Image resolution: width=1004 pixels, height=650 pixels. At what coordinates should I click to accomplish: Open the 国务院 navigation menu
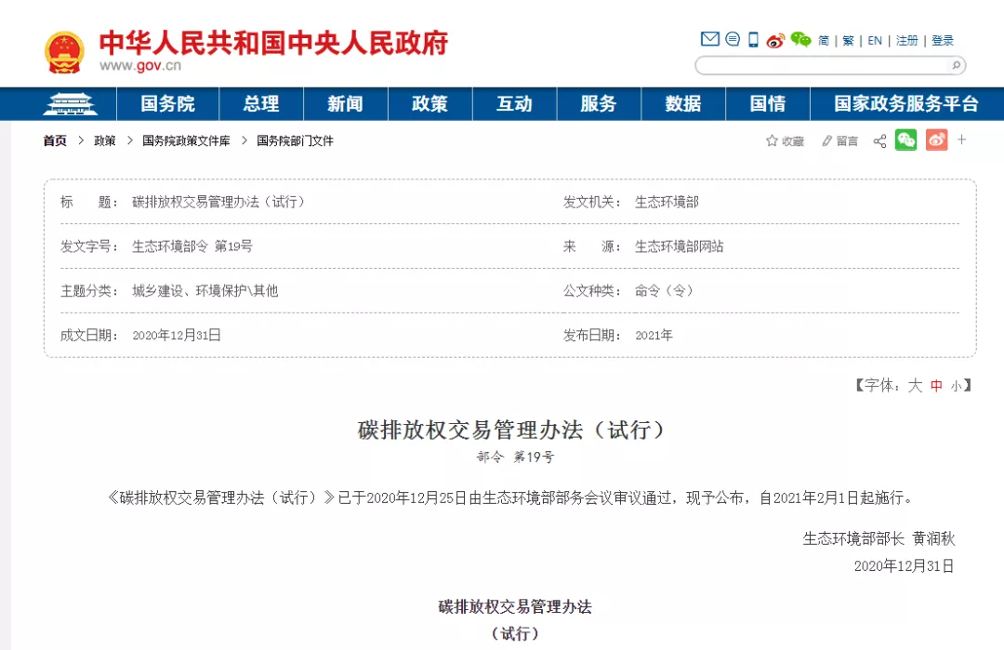tap(166, 103)
